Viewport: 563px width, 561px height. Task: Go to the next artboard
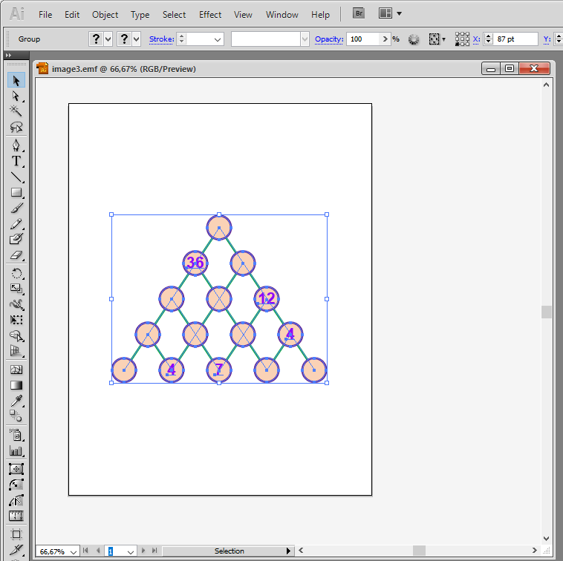click(x=143, y=551)
